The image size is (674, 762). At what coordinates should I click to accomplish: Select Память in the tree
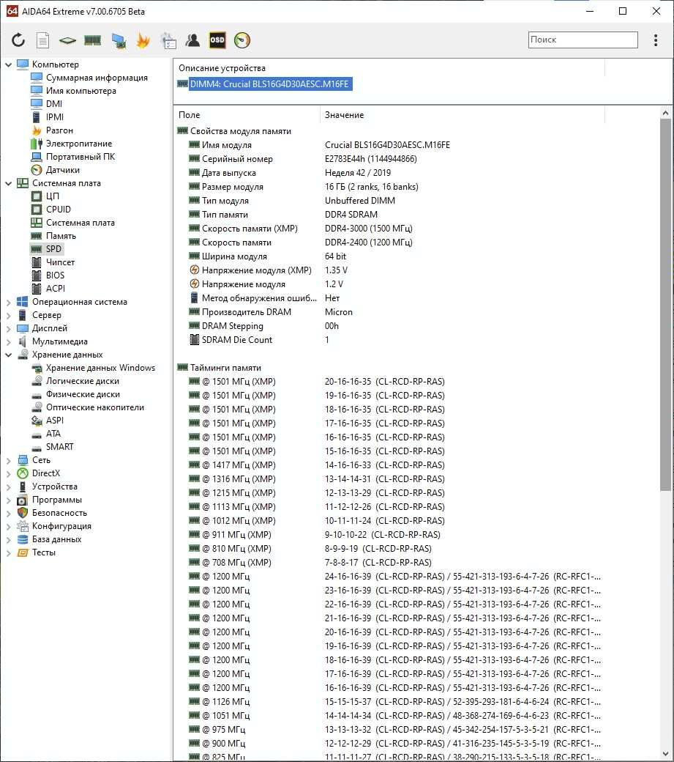[61, 236]
